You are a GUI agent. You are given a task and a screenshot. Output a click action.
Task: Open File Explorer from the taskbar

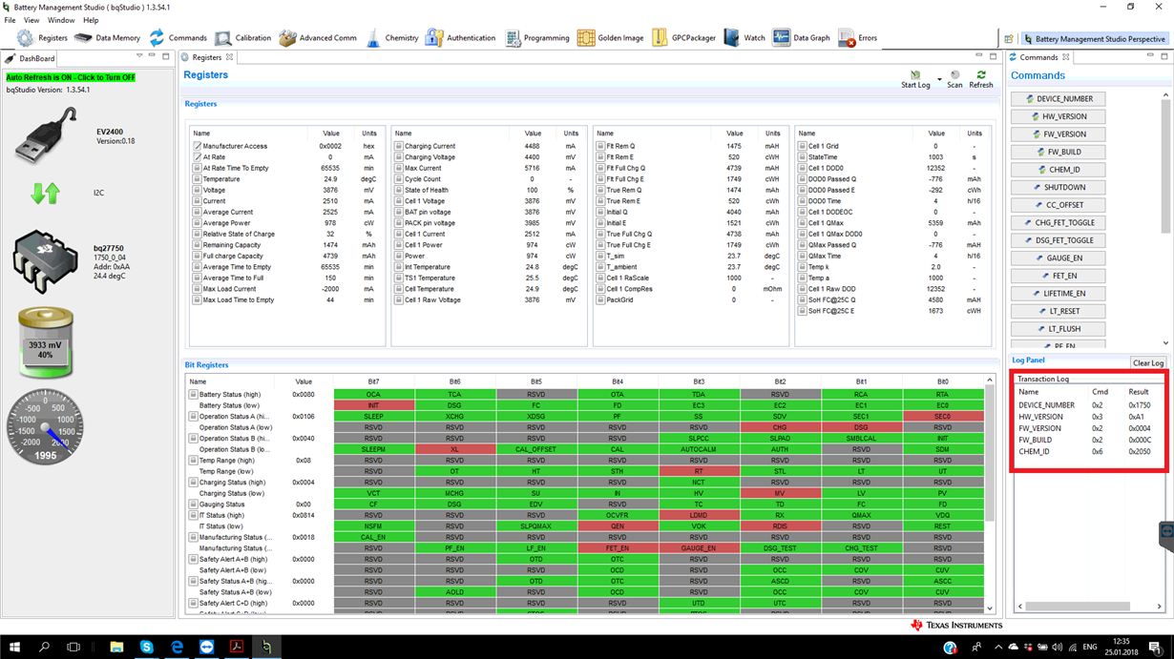[x=116, y=647]
